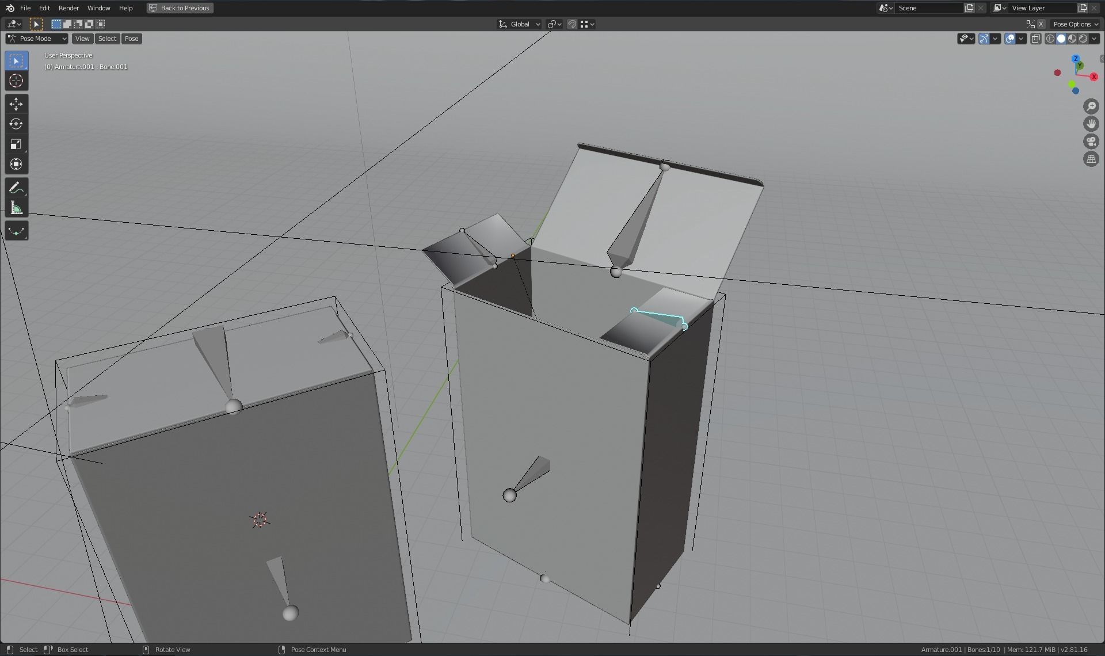
Task: Switch to wireframe viewport shading
Action: point(1050,39)
